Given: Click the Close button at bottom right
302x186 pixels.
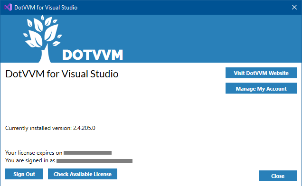Looking at the screenshot, I should 277,176.
